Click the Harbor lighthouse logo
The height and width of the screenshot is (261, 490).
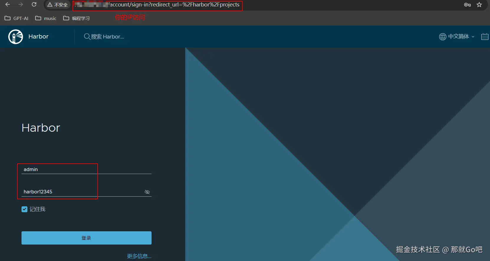point(16,37)
